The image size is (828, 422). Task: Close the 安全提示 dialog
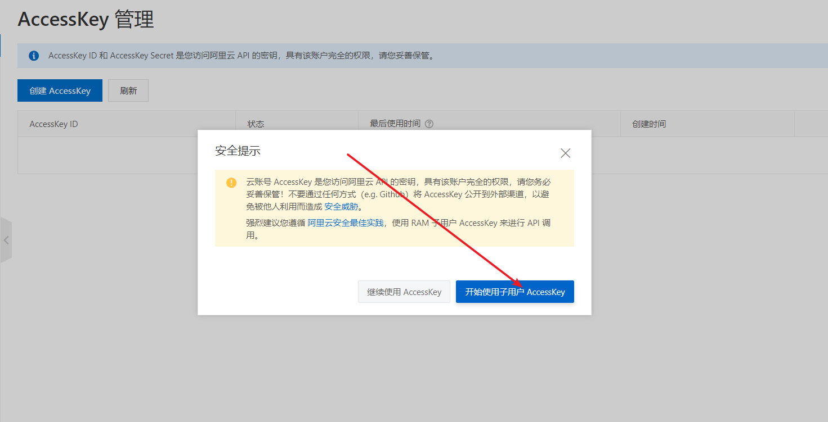coord(565,152)
